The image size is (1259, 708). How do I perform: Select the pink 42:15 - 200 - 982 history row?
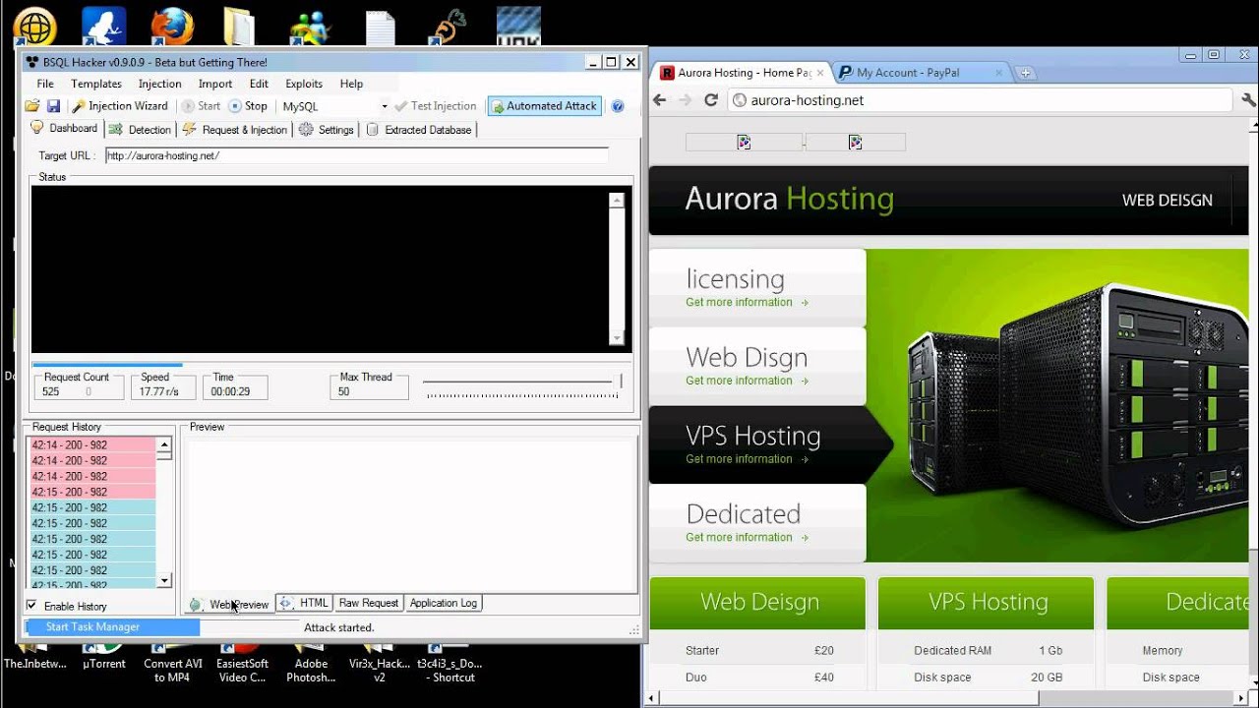pyautogui.click(x=92, y=492)
